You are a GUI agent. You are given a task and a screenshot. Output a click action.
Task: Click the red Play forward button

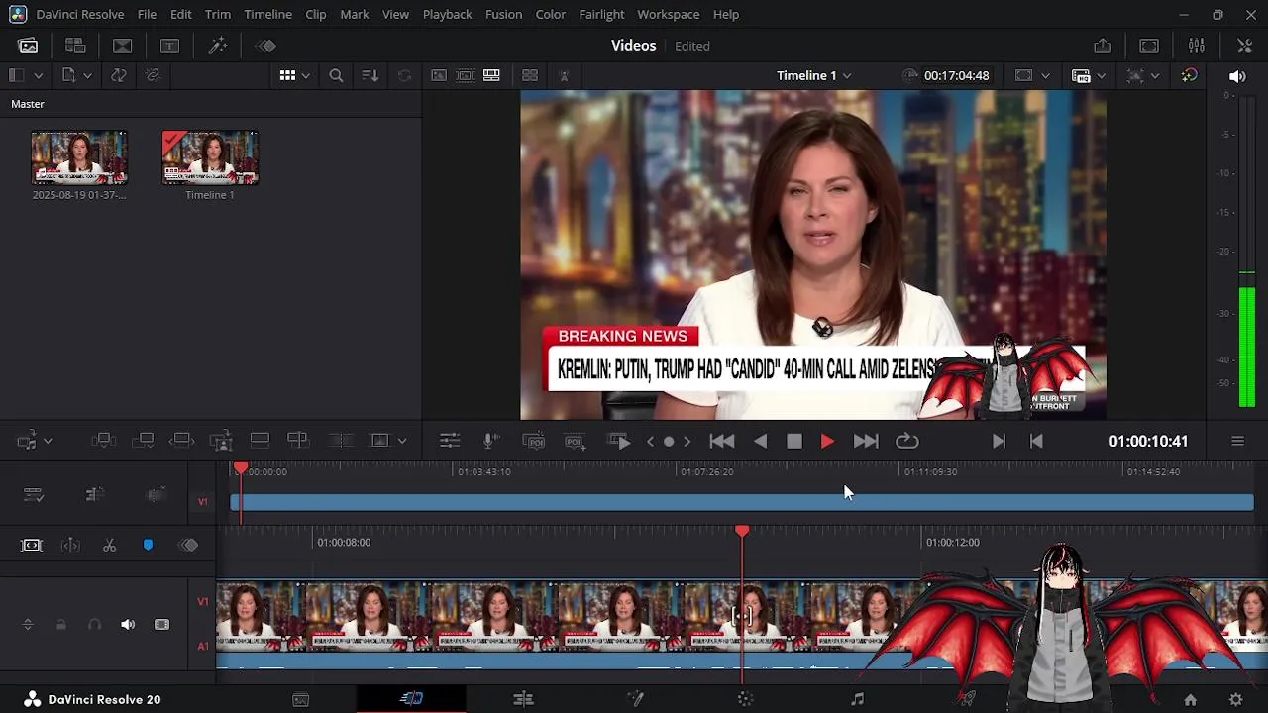click(x=827, y=441)
